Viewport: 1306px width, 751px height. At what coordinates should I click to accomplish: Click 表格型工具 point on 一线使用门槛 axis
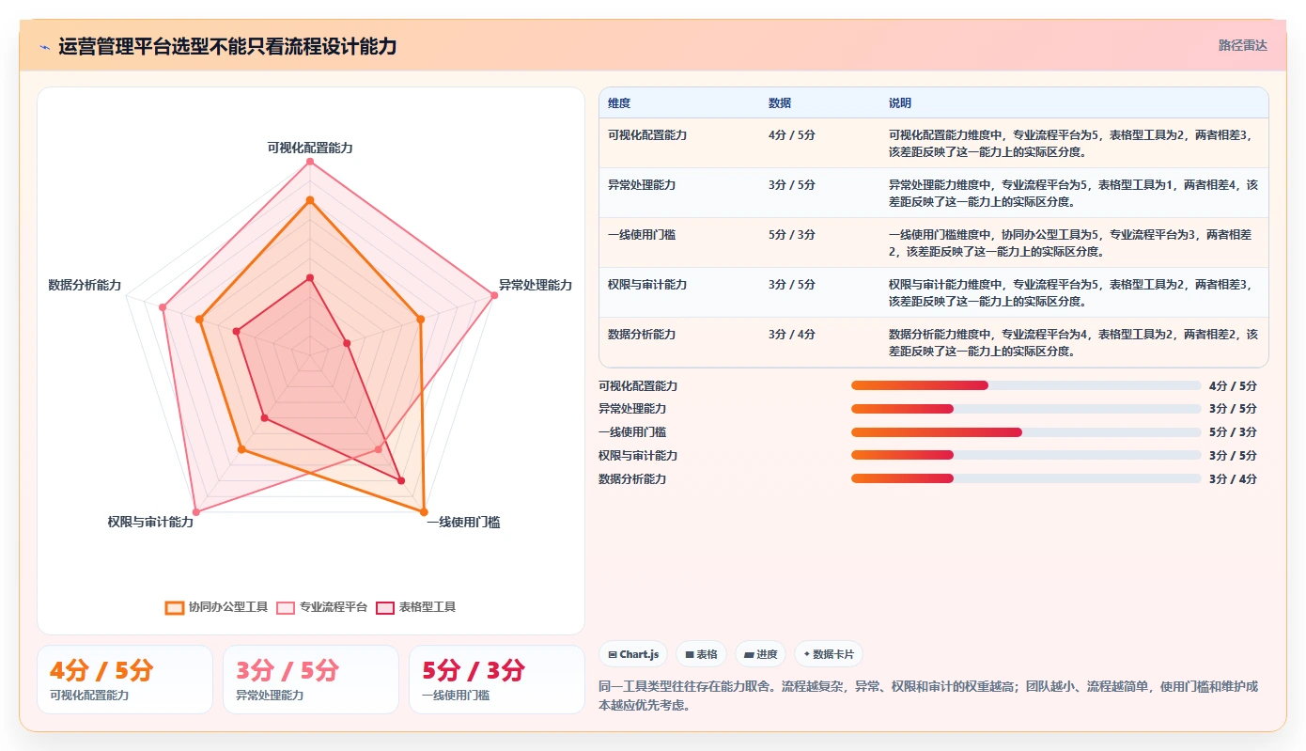(401, 481)
